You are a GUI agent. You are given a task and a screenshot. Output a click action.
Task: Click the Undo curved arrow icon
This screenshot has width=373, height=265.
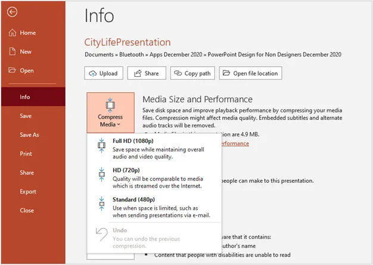(x=101, y=235)
